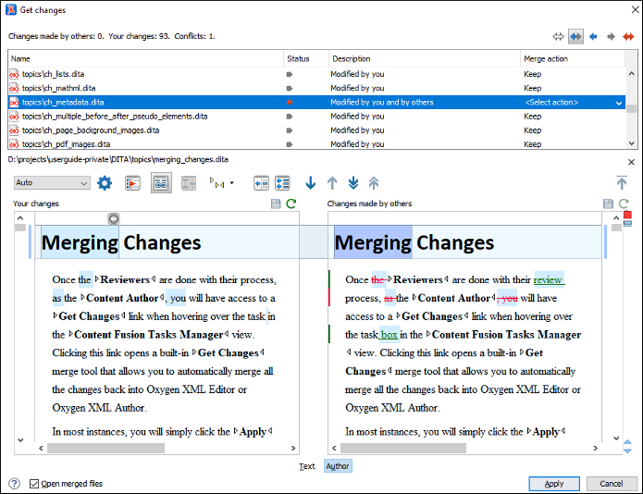Jump to last change double arrow
643x494 pixels.
(x=353, y=183)
